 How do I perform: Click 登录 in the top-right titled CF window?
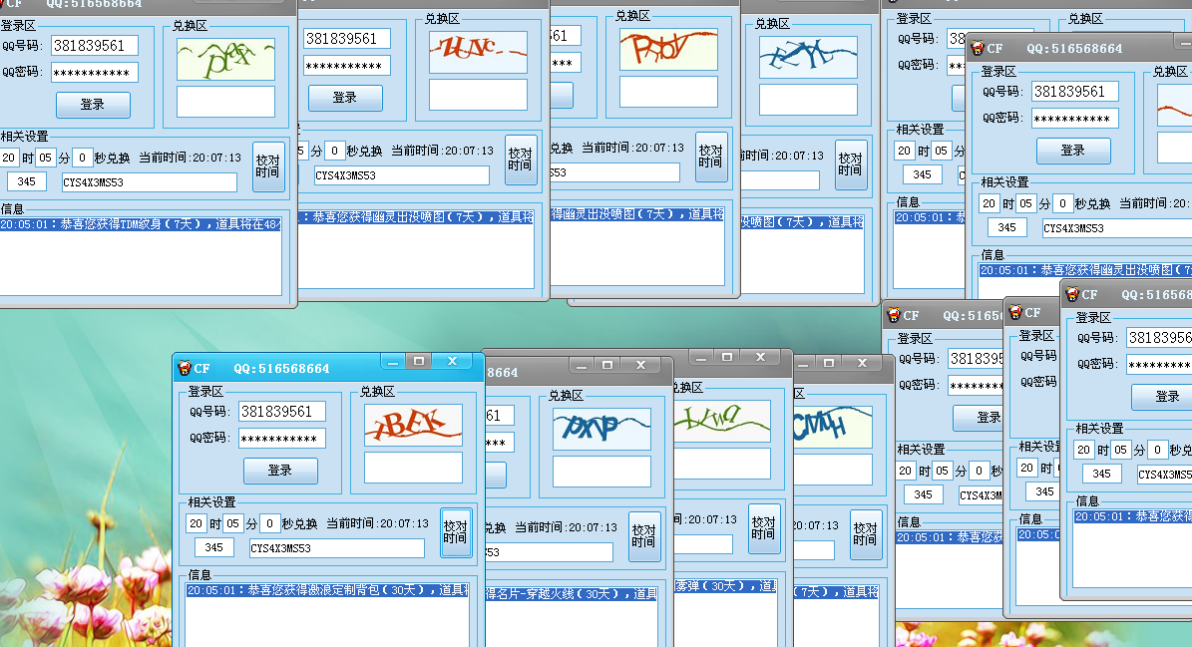click(1073, 152)
